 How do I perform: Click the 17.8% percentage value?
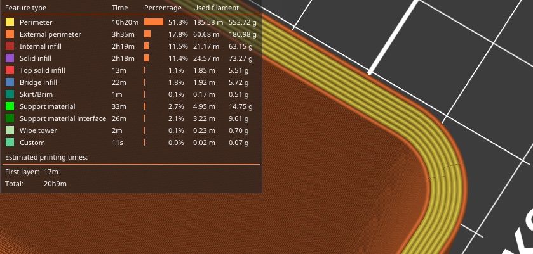[178, 34]
